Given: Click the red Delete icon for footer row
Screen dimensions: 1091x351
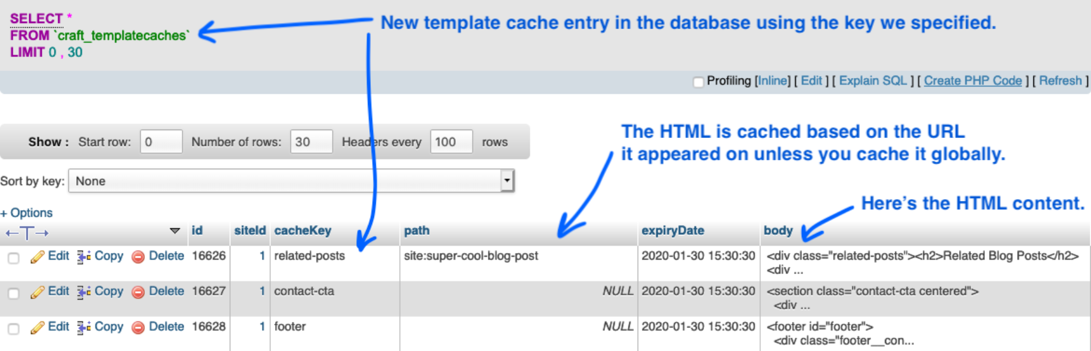Looking at the screenshot, I should tap(138, 327).
